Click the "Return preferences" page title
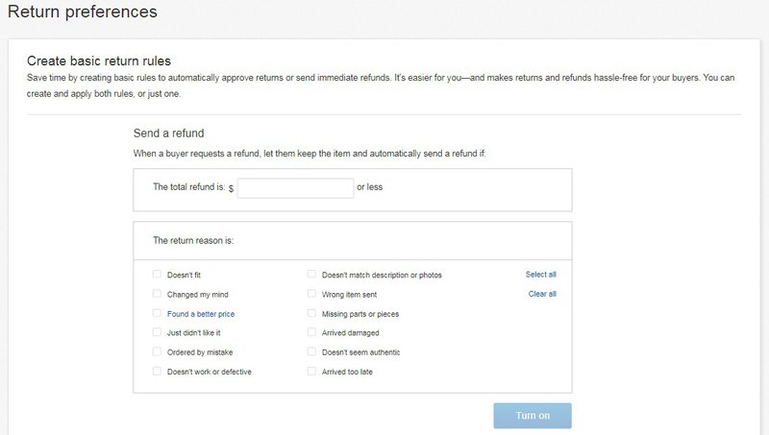 (83, 12)
